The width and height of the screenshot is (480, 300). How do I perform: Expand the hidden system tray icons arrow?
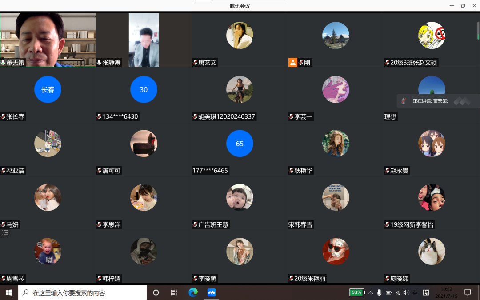pos(370,292)
